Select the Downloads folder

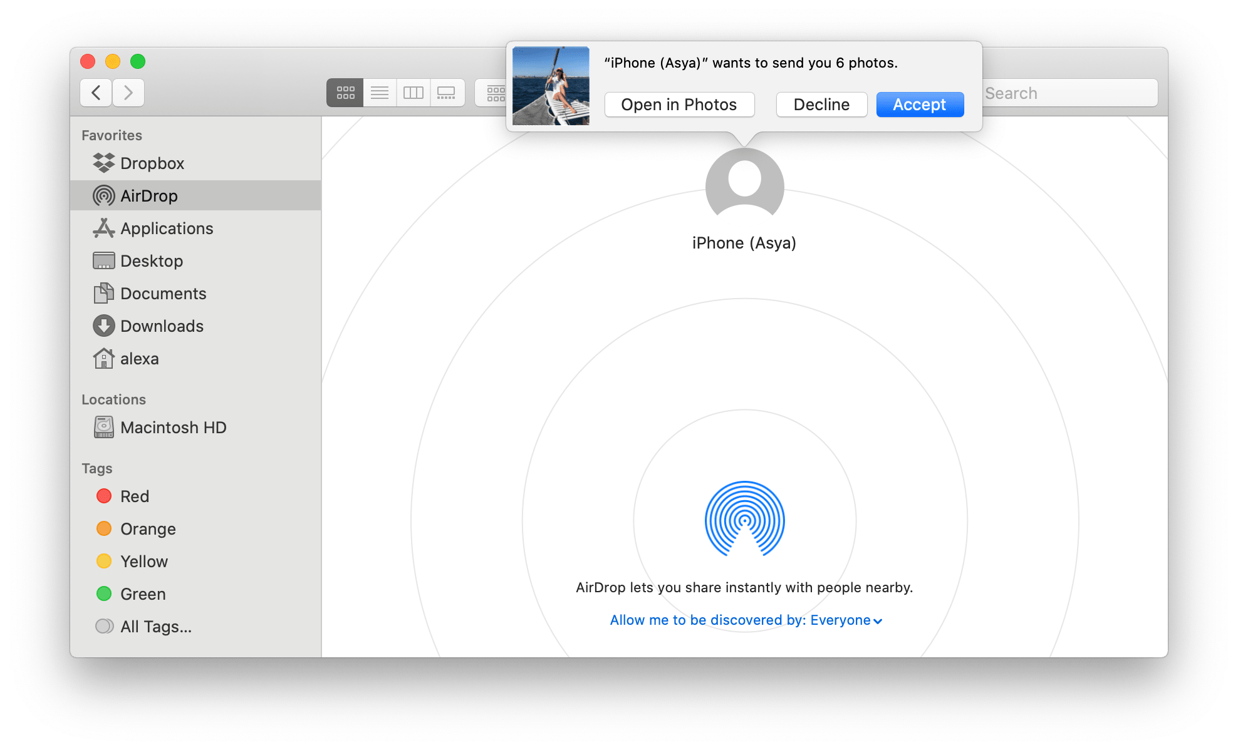pos(162,326)
